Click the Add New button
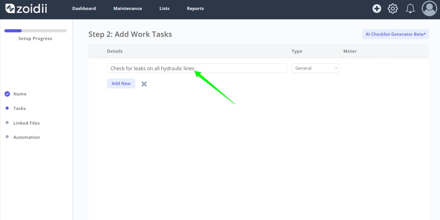This screenshot has width=440, height=220. pos(121,84)
